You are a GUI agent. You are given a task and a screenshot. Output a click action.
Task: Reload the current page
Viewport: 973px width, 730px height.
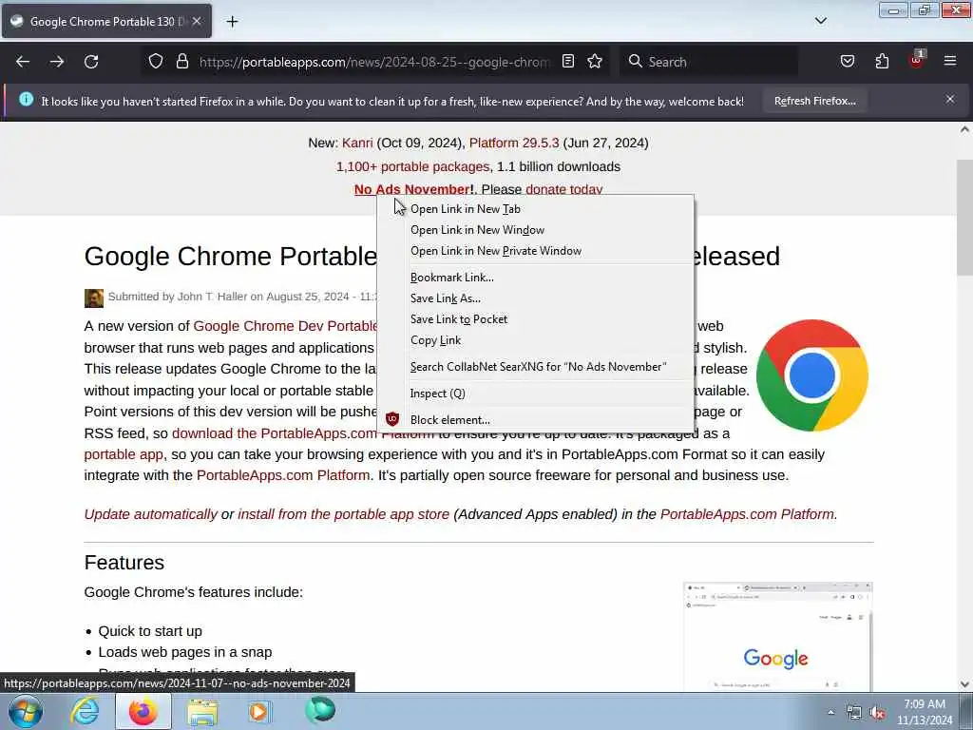tap(91, 62)
